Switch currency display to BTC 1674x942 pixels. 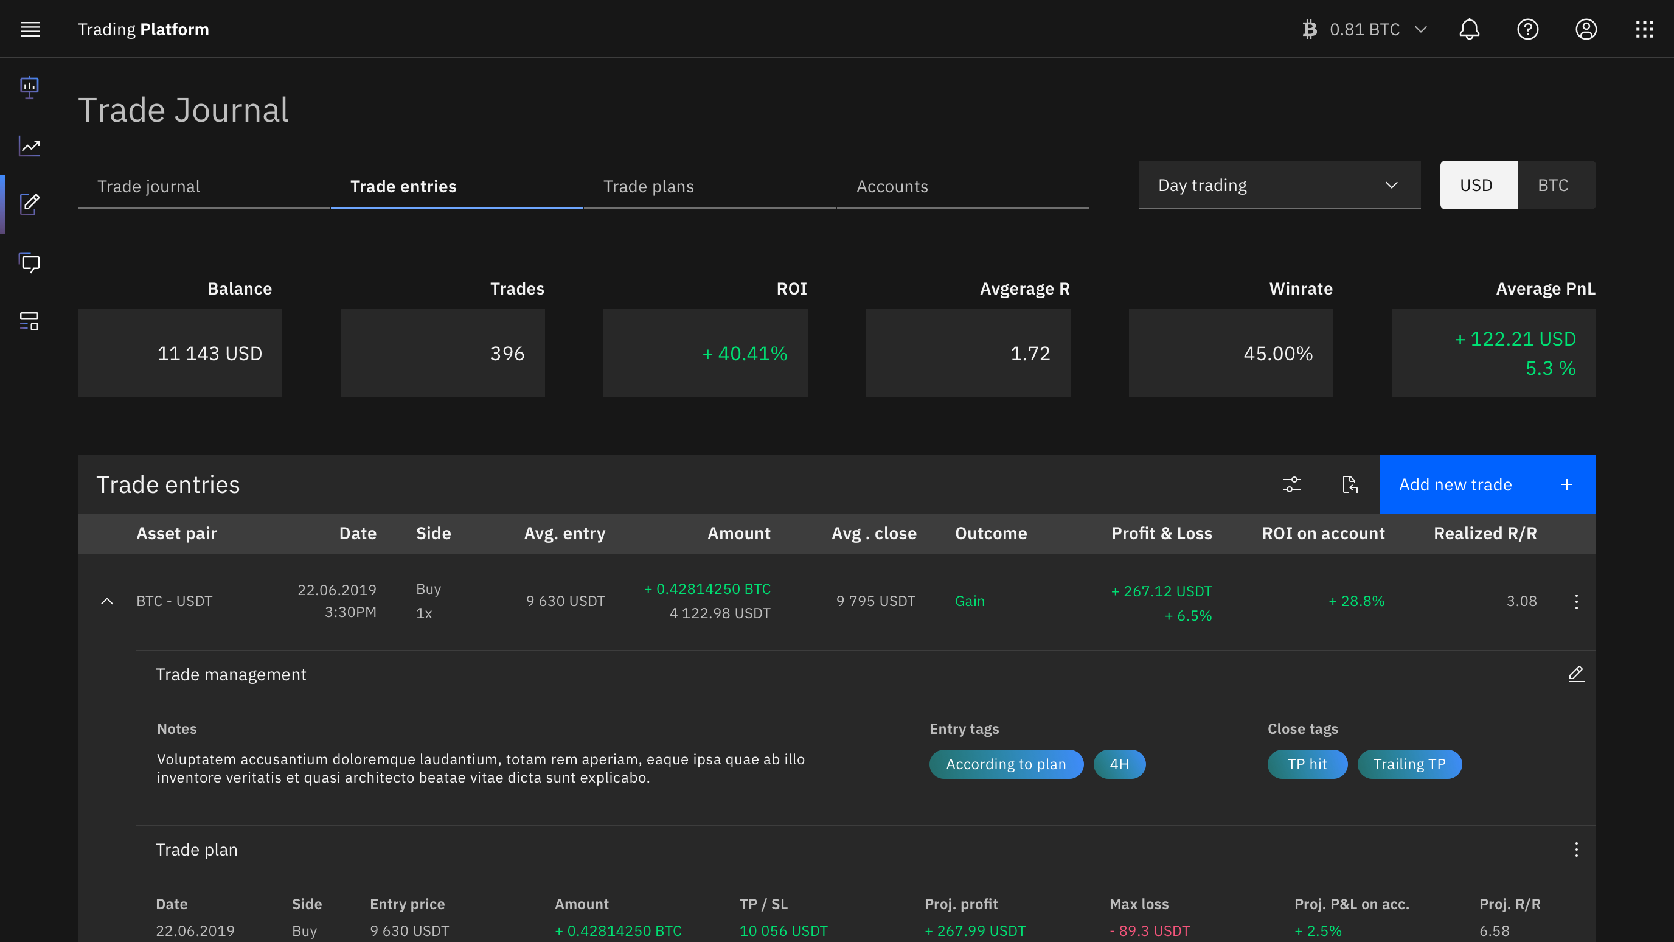pos(1556,185)
